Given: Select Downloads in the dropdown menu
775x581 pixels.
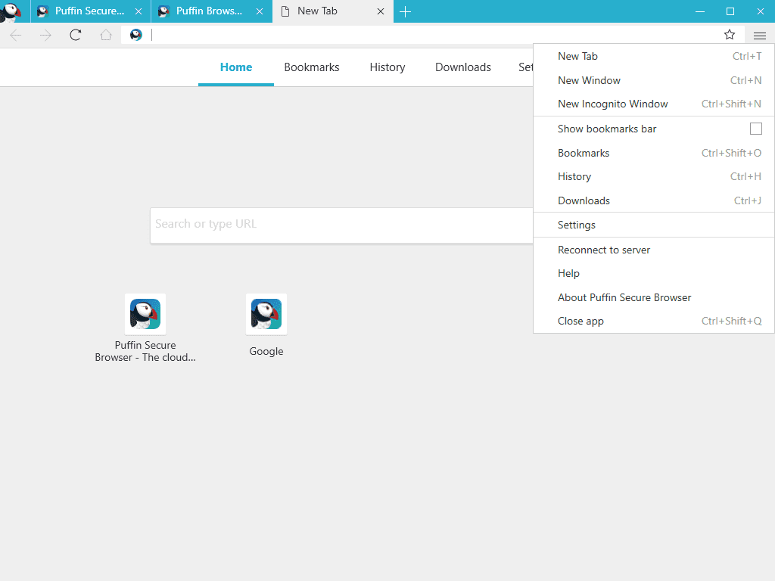Looking at the screenshot, I should (x=654, y=200).
